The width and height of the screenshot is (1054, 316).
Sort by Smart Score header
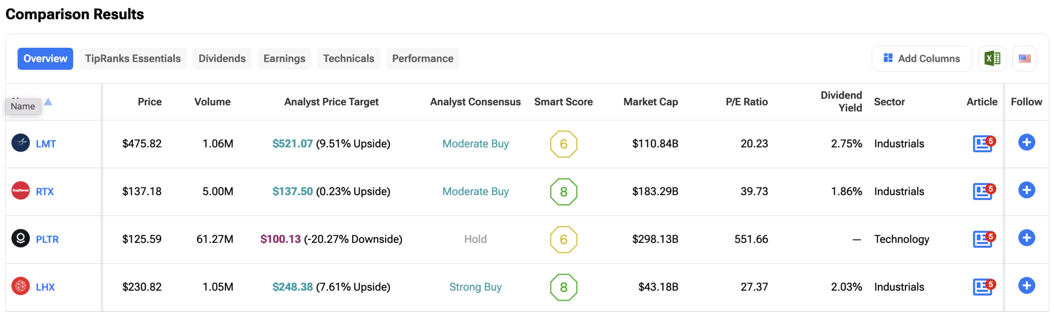(564, 102)
